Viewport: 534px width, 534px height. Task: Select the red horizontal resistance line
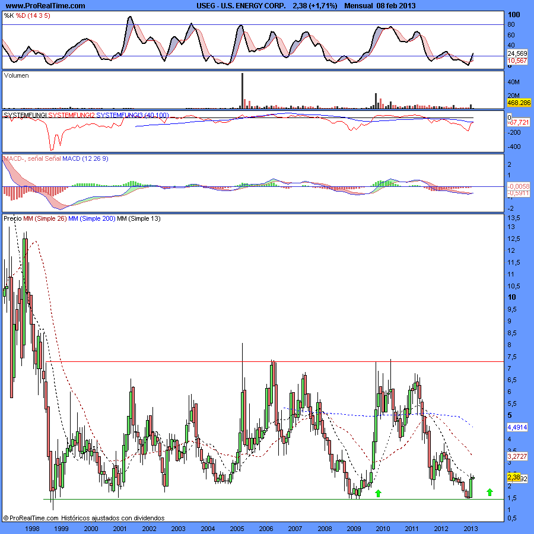click(275, 362)
